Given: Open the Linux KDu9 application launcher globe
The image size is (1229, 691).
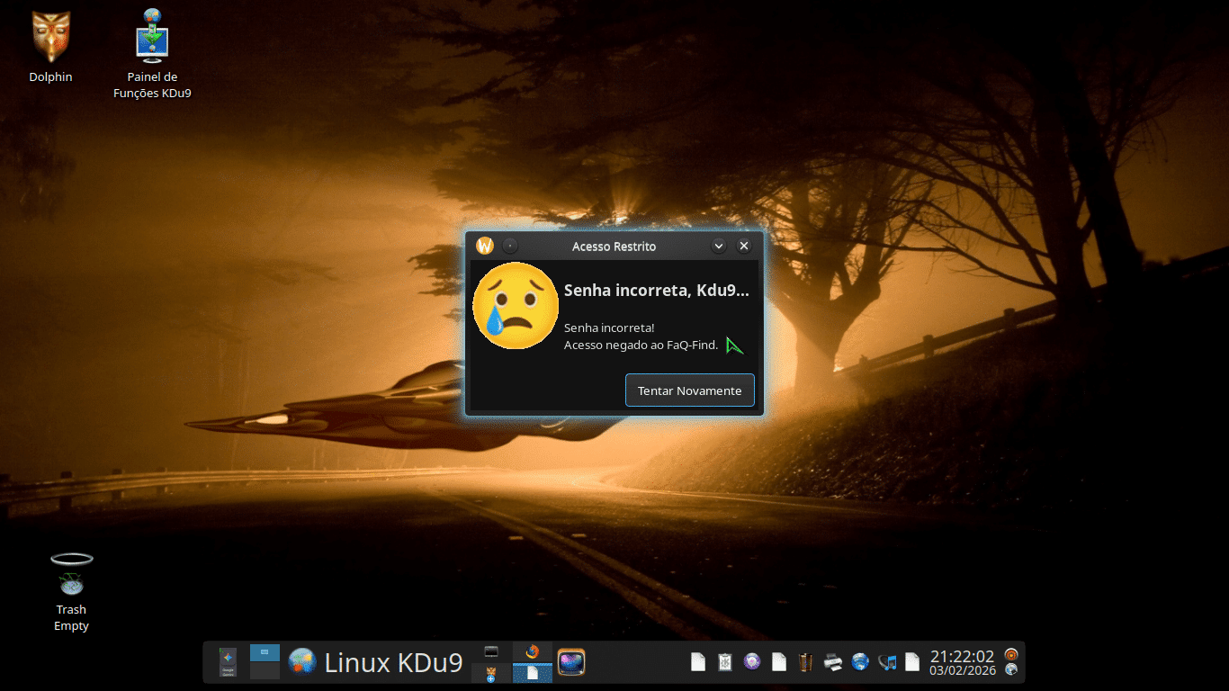Looking at the screenshot, I should click(x=302, y=663).
